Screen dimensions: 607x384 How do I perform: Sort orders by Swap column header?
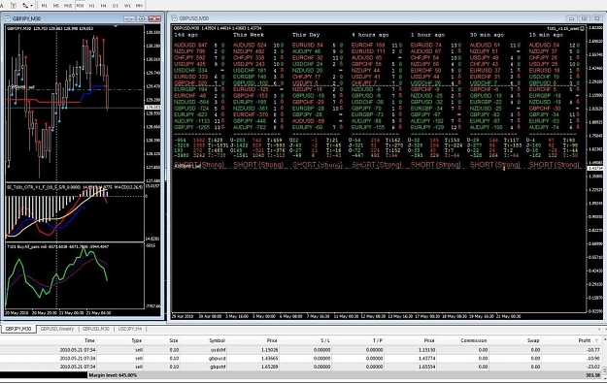(533, 340)
